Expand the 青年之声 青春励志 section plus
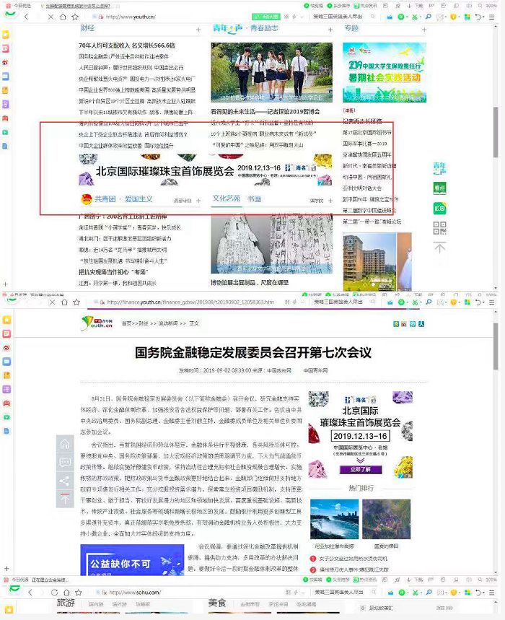 click(330, 30)
